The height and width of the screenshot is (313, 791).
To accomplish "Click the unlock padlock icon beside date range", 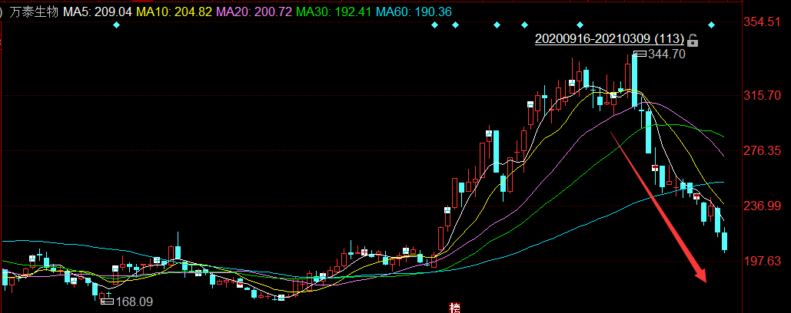I will click(x=693, y=40).
